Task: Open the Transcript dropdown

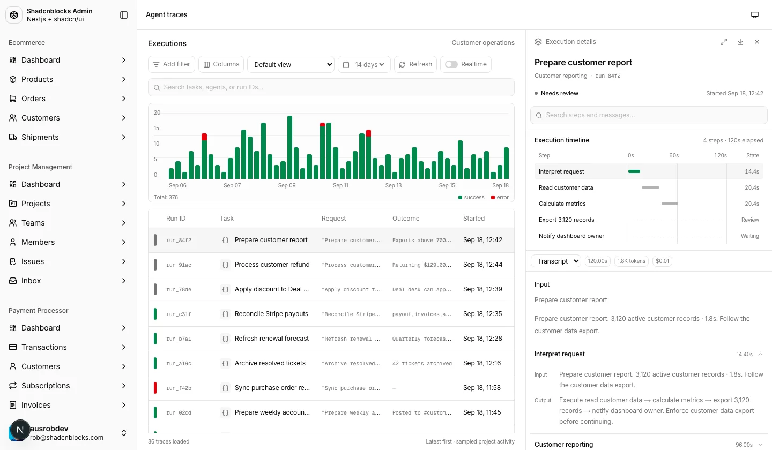Action: pos(556,261)
